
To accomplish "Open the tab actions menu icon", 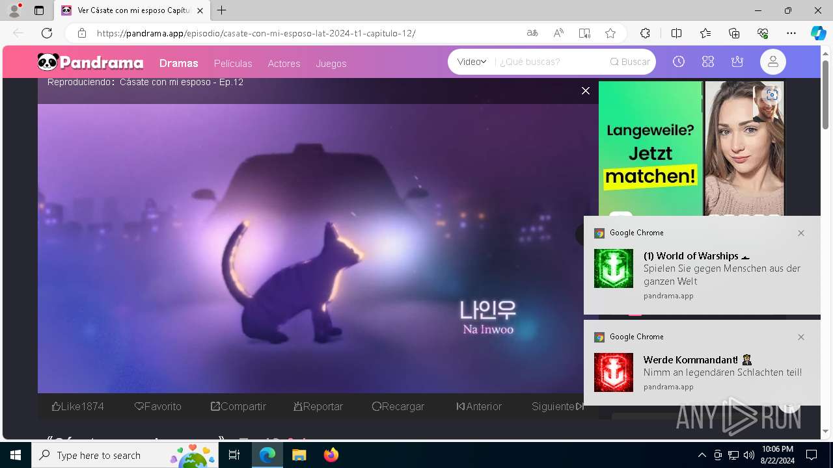I will tap(39, 10).
